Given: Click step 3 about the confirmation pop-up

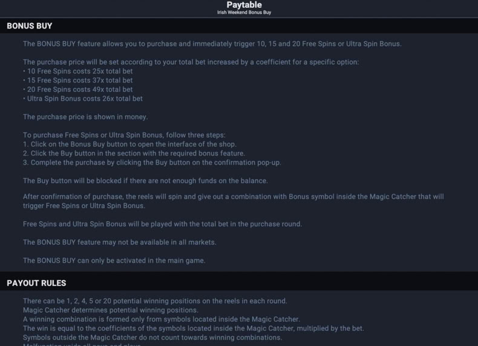Looking at the screenshot, I should click(x=152, y=163).
